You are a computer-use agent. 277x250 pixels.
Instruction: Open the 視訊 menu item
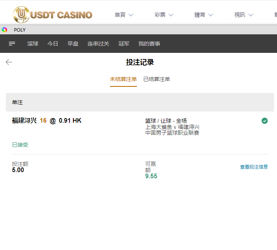(240, 15)
